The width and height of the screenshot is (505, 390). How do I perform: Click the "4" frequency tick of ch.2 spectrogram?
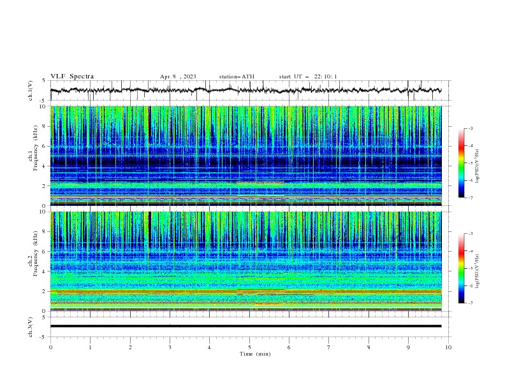pyautogui.click(x=45, y=271)
